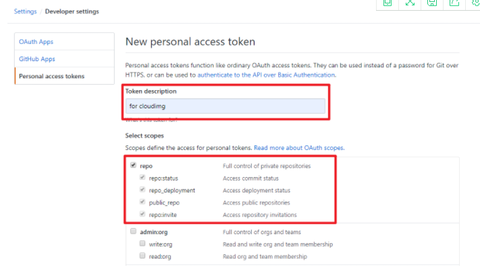Screen dimensions: 480x278
Task: Select Personal access tokens sidebar item
Action: 52,76
